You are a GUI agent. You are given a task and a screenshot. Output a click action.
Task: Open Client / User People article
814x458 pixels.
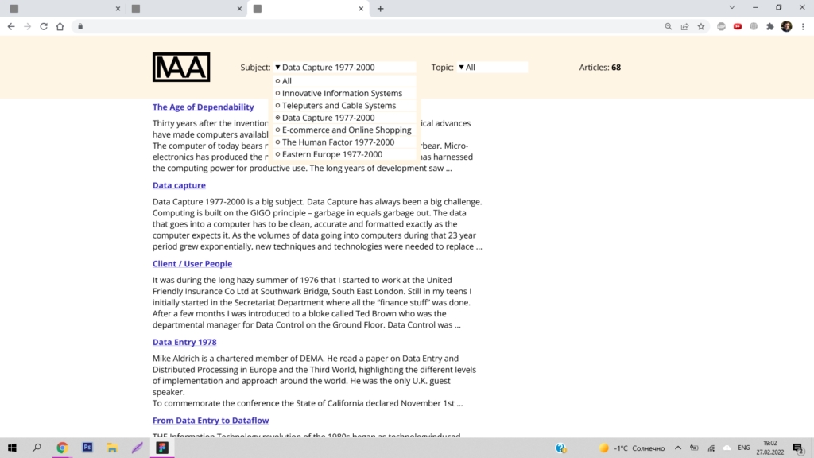[x=192, y=264]
